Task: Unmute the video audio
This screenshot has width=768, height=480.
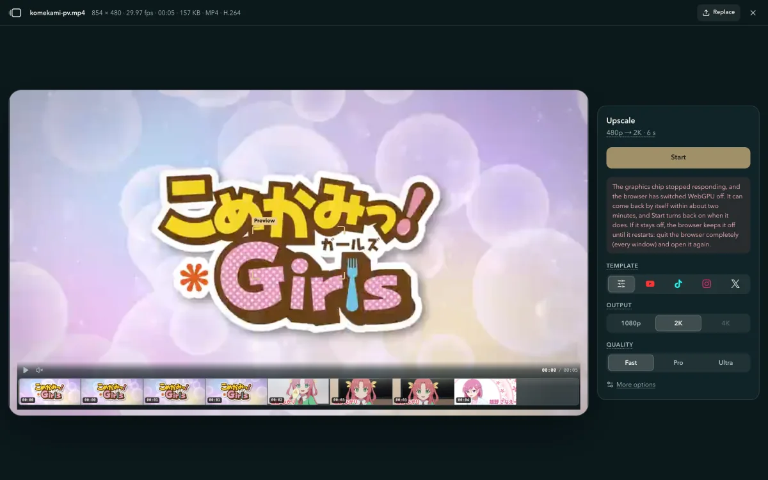Action: point(40,370)
